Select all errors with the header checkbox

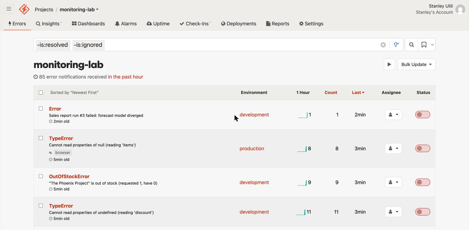tap(41, 92)
